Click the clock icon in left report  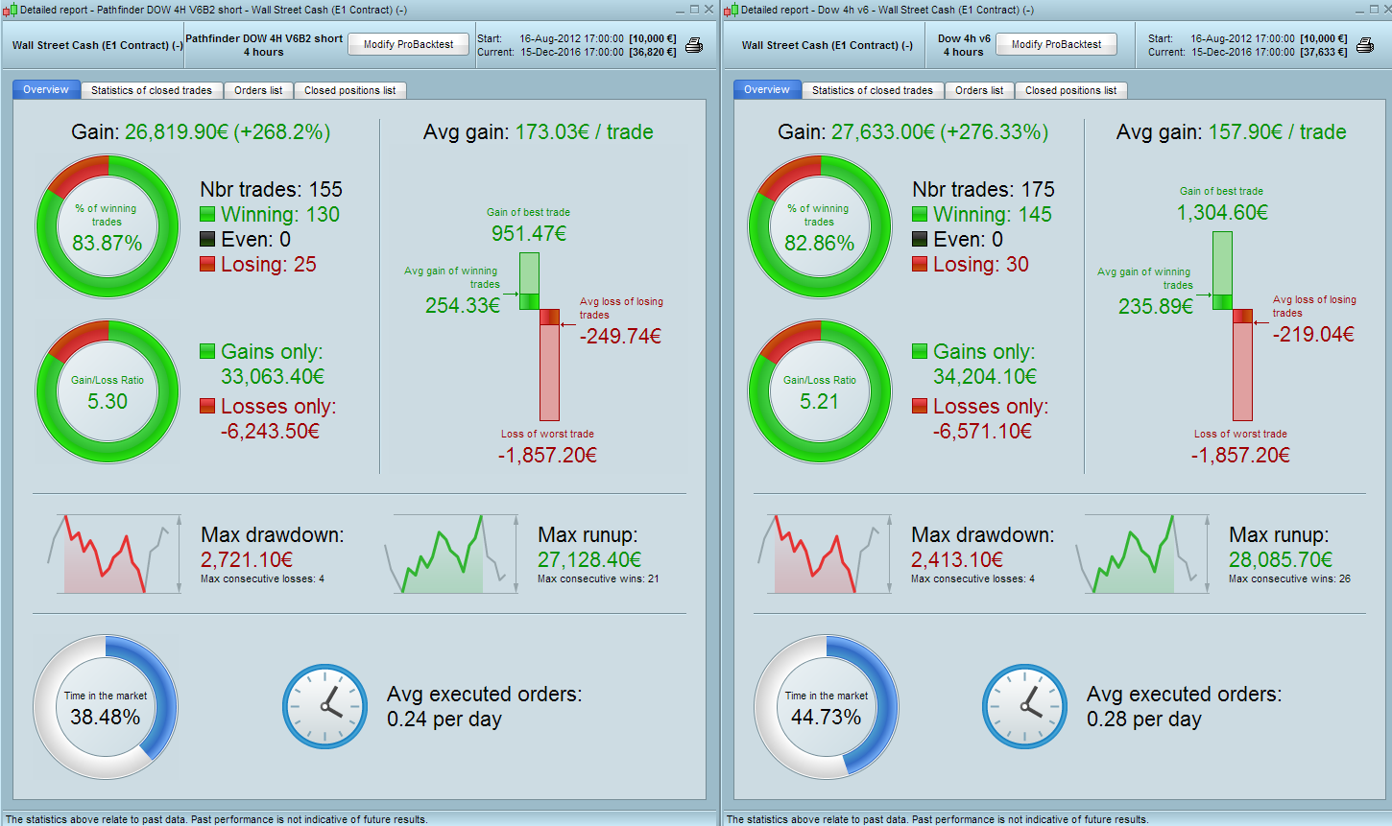point(325,707)
